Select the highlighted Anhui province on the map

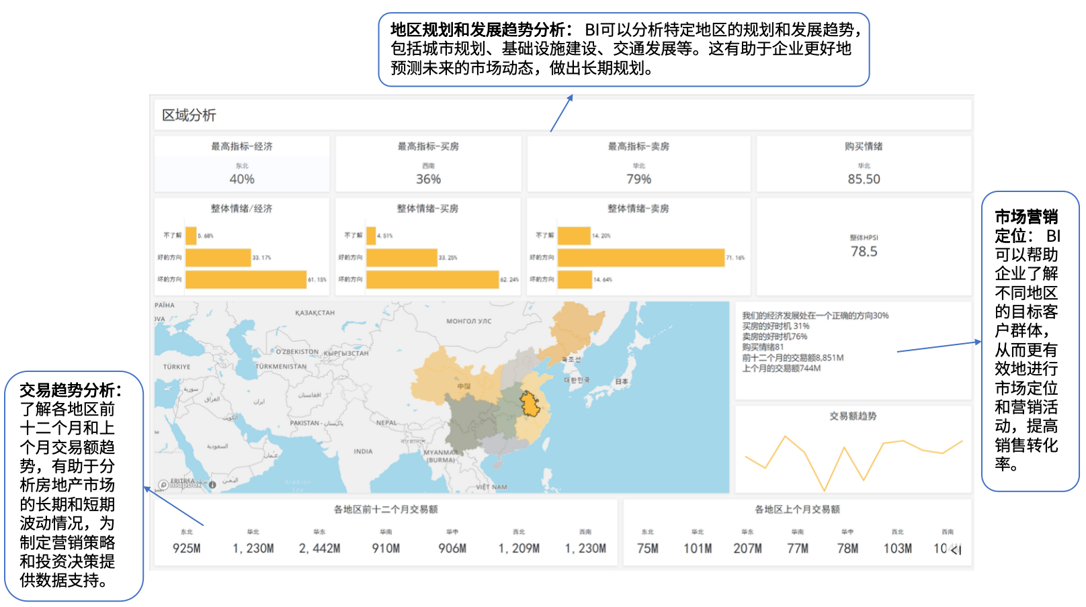click(x=531, y=404)
